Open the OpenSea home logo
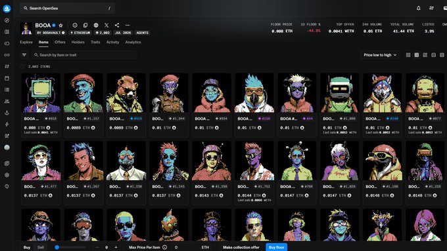Screen dimensions: 447x251 coord(7,9)
